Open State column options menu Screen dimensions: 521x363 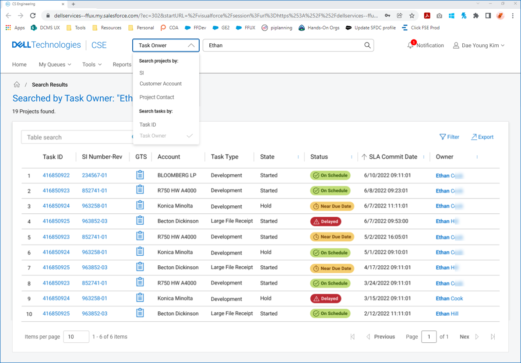[x=298, y=157]
